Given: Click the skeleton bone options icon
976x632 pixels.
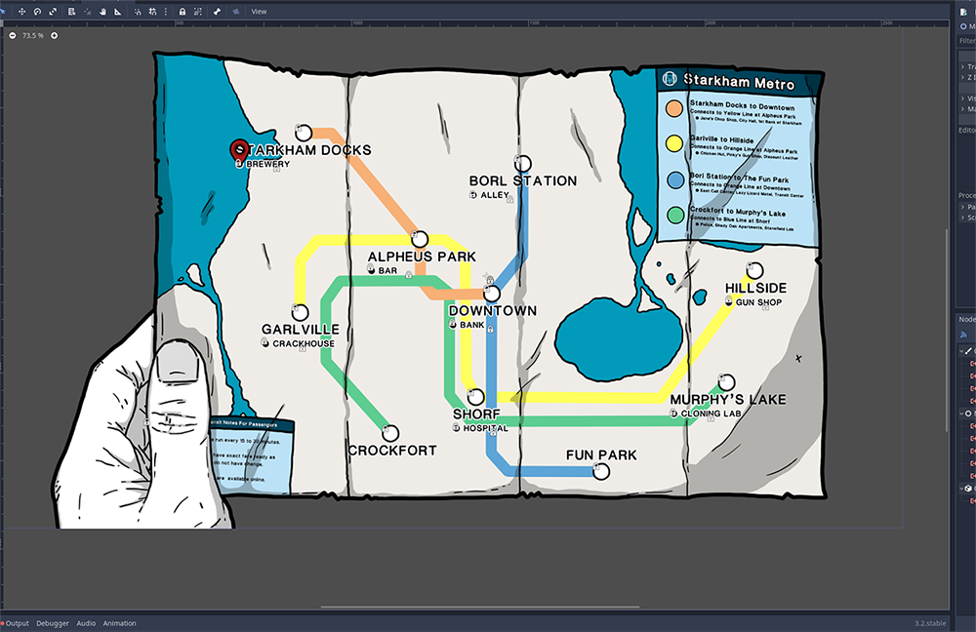Looking at the screenshot, I should click(217, 12).
